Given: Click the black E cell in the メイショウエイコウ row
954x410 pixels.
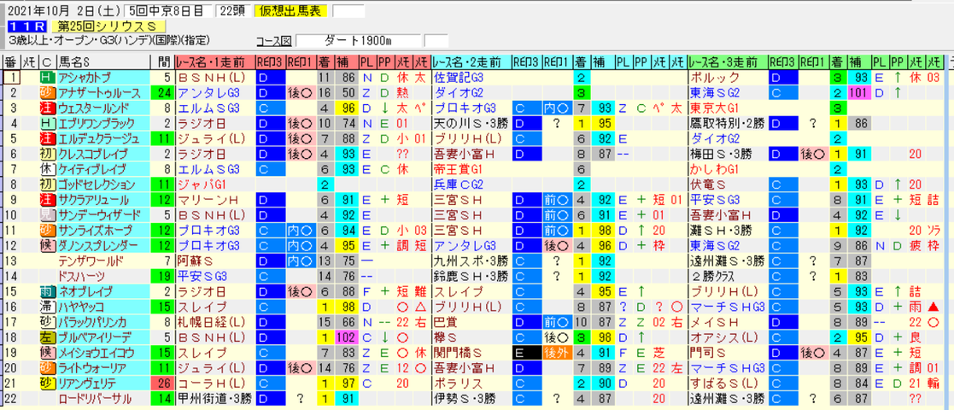Looking at the screenshot, I should pyautogui.click(x=527, y=352).
